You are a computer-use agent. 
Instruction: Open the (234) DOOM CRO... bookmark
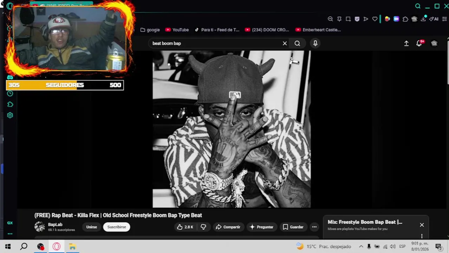[x=267, y=30]
